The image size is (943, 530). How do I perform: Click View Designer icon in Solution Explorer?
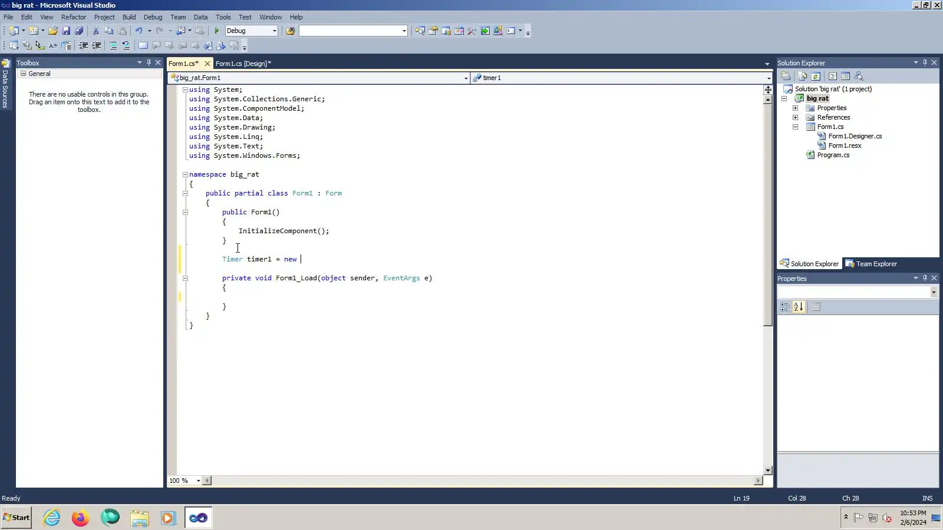pyautogui.click(x=846, y=76)
